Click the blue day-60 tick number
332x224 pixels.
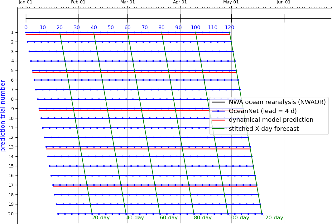128,28
